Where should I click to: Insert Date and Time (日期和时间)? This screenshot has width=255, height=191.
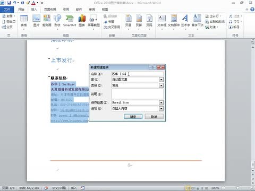click(x=215, y=22)
